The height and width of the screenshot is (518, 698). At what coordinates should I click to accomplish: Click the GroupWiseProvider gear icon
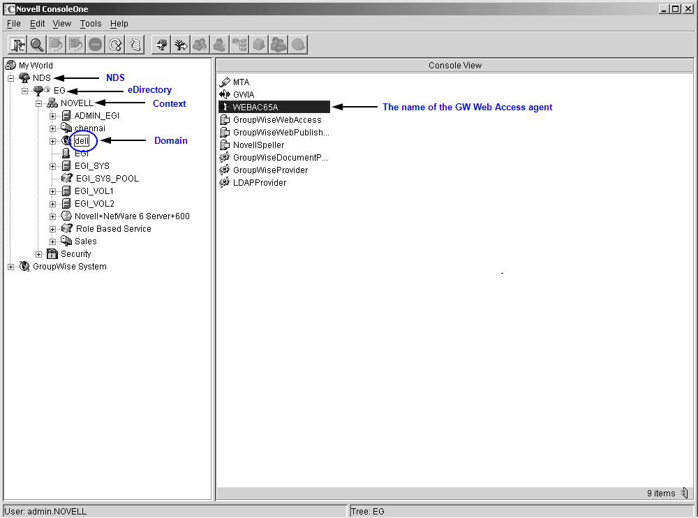pos(225,170)
